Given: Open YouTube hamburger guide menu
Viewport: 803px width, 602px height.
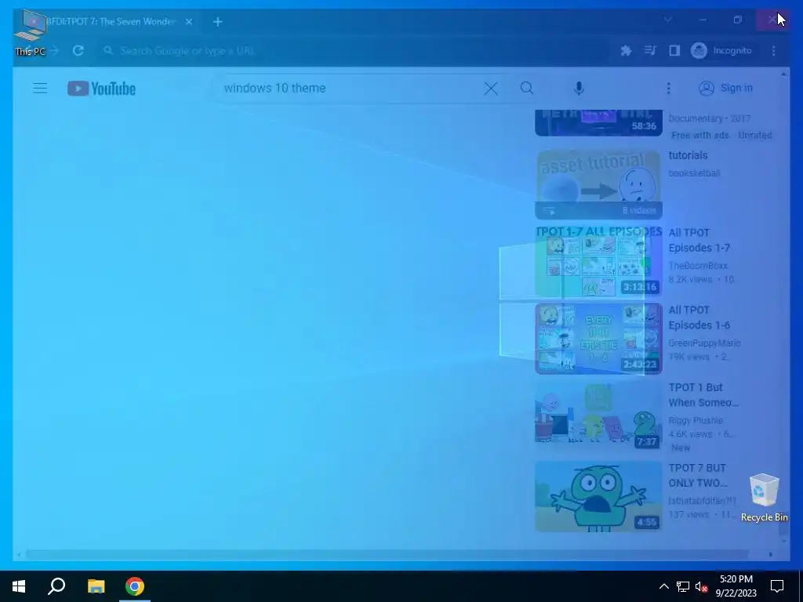Looking at the screenshot, I should pyautogui.click(x=40, y=88).
